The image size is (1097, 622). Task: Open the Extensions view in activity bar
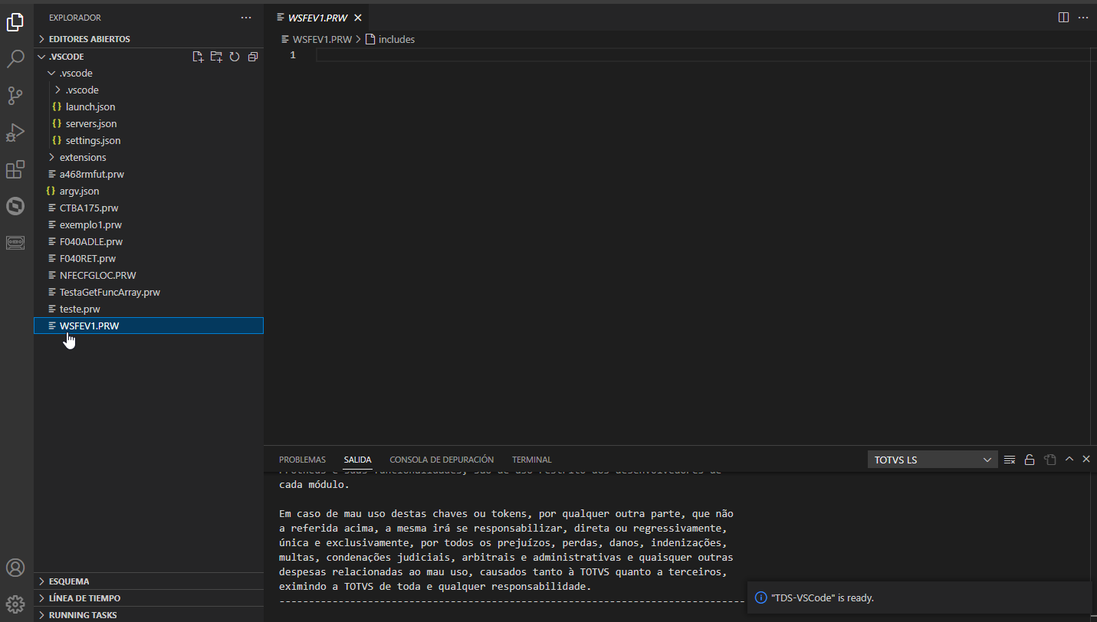tap(15, 169)
